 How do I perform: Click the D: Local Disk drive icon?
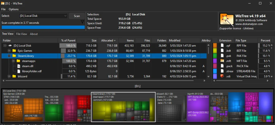tap(10, 46)
